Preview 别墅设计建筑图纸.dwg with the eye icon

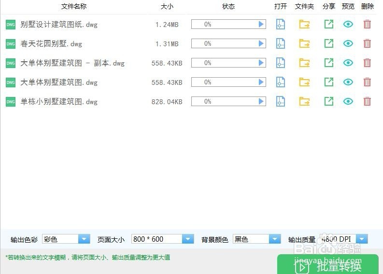tap(348, 24)
